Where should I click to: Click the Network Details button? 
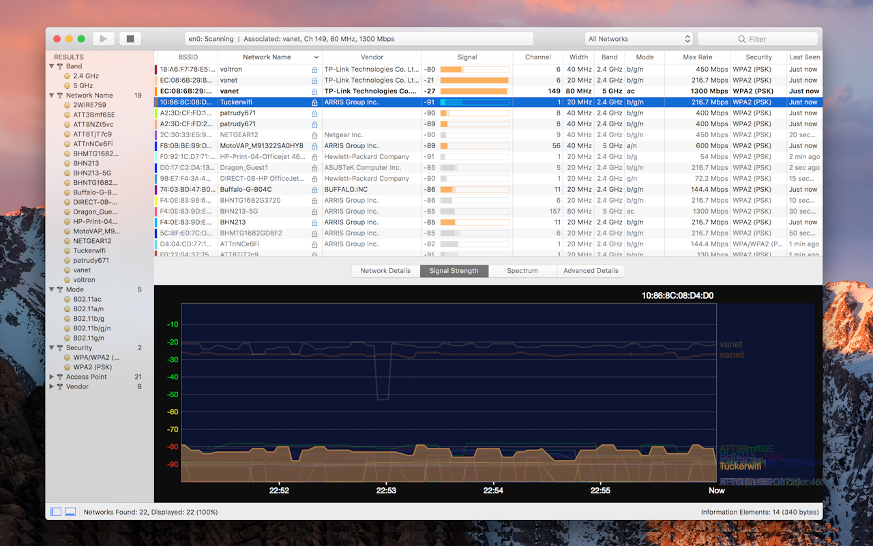[x=385, y=271]
